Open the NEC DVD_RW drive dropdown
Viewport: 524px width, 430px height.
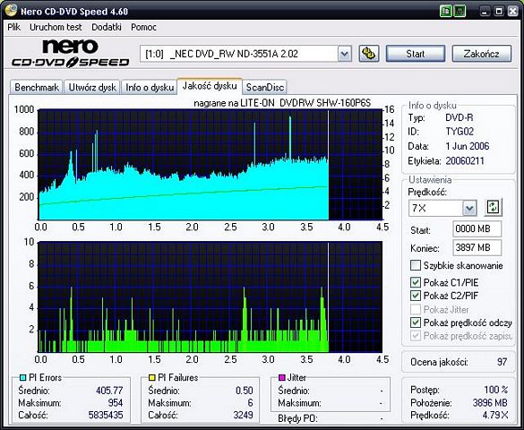click(x=344, y=54)
